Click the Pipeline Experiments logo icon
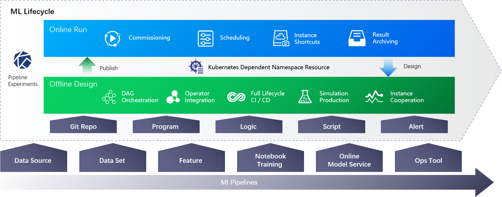The image size is (502, 197). point(23,60)
